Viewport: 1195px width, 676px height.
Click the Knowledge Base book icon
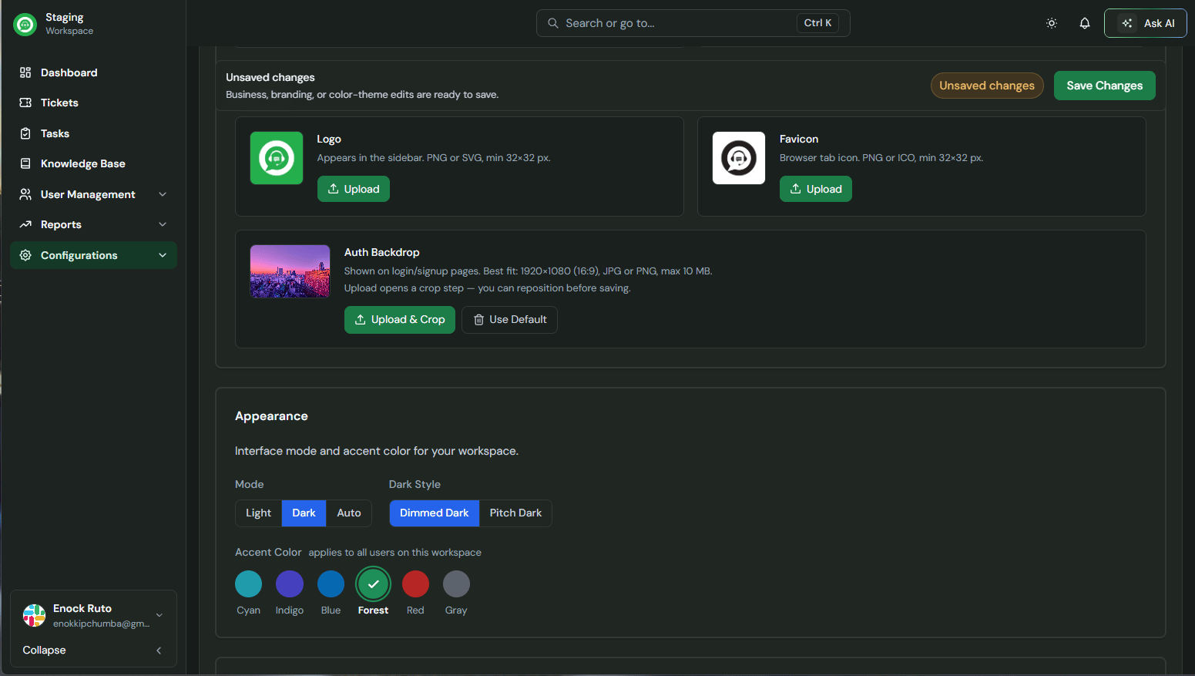[25, 163]
